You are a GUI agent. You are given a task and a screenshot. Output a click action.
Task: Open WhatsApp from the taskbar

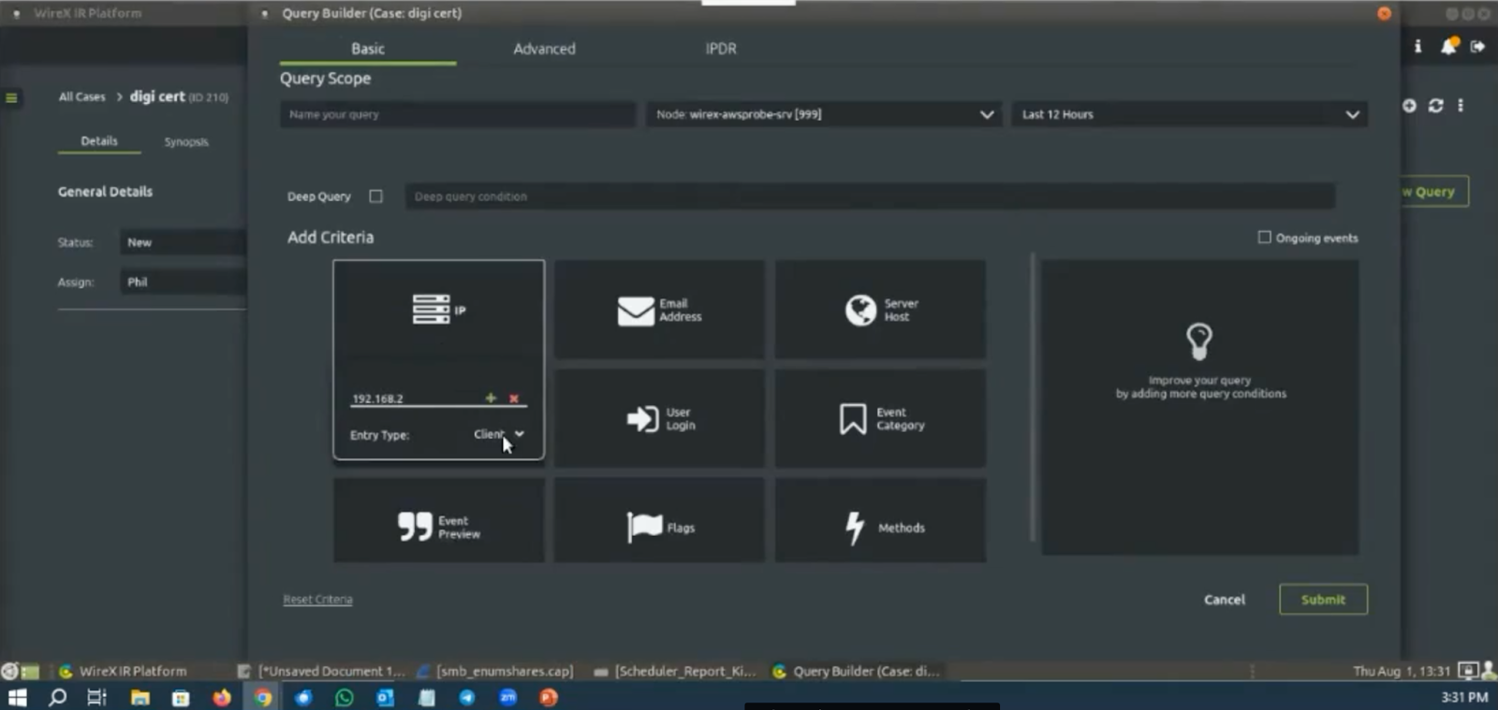tap(345, 697)
